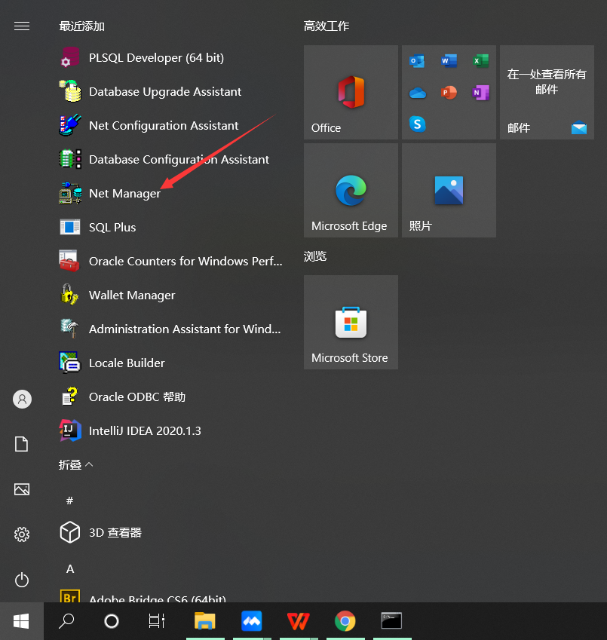Open Oracle ODBC 帮助 icon
607x640 pixels.
tap(70, 397)
